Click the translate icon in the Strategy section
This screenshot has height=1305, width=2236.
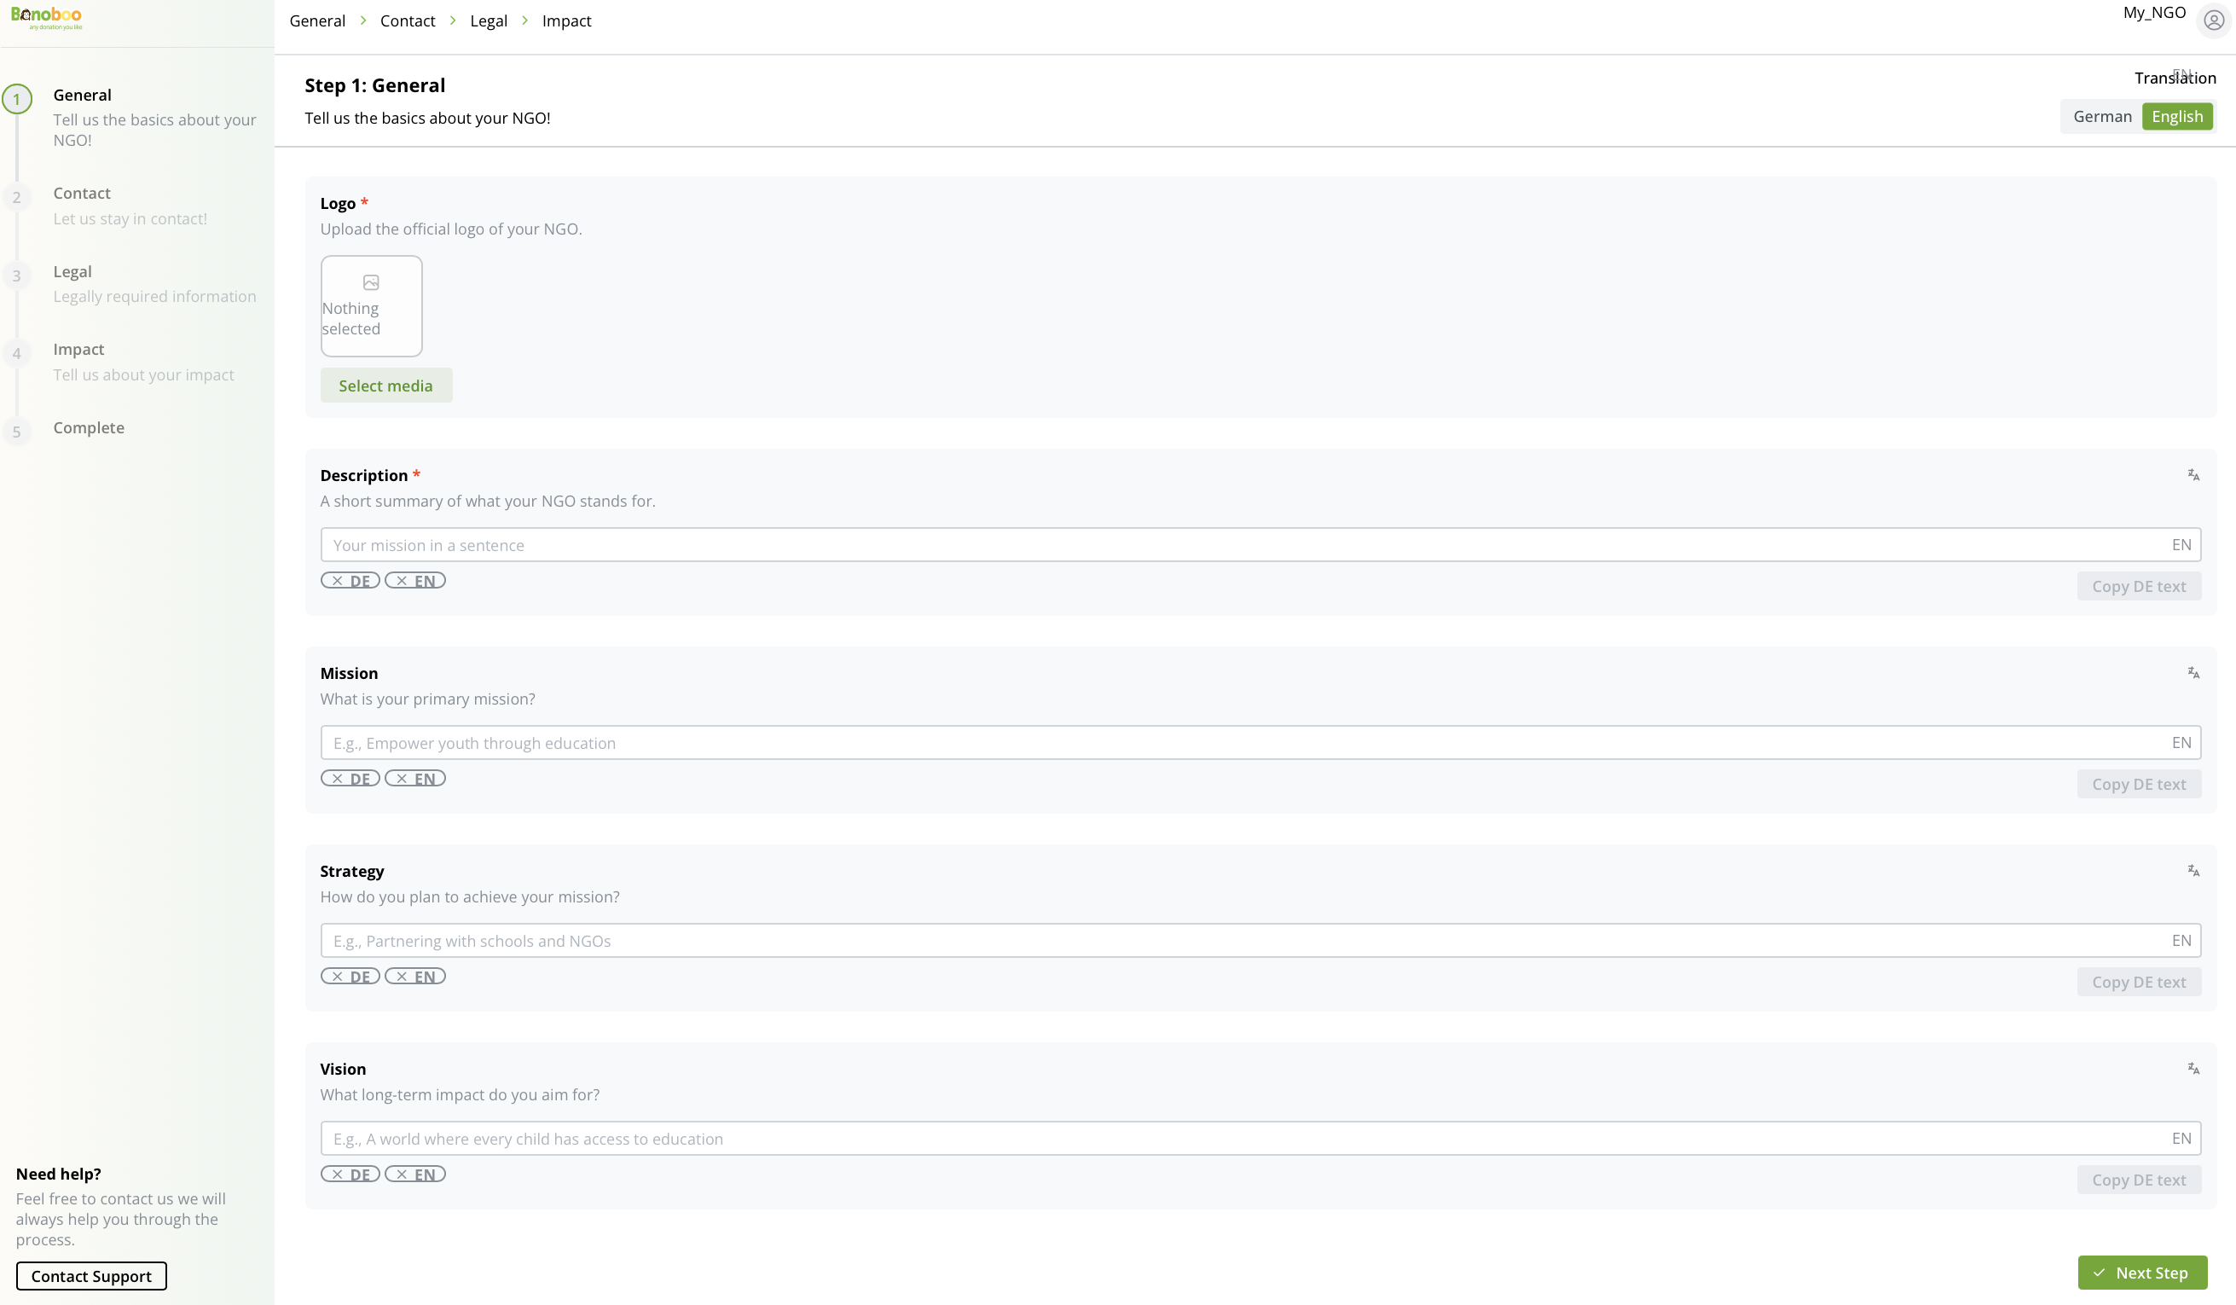(2194, 870)
